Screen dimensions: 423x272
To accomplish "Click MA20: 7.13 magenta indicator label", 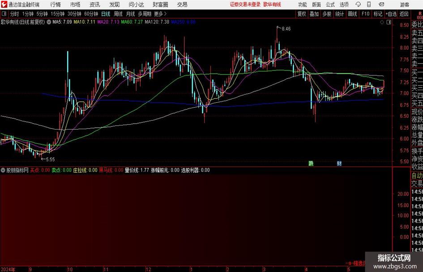I will coord(108,22).
